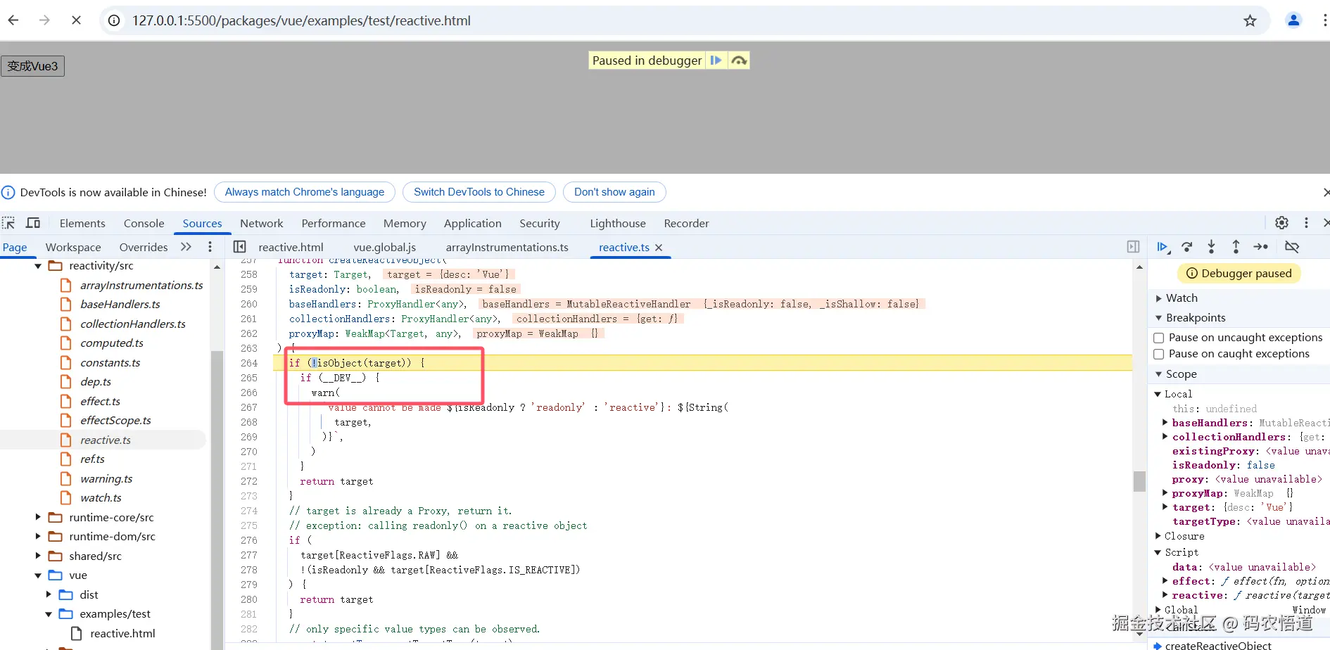1330x650 pixels.
Task: Open reactive.html under examples/test
Action: point(122,633)
